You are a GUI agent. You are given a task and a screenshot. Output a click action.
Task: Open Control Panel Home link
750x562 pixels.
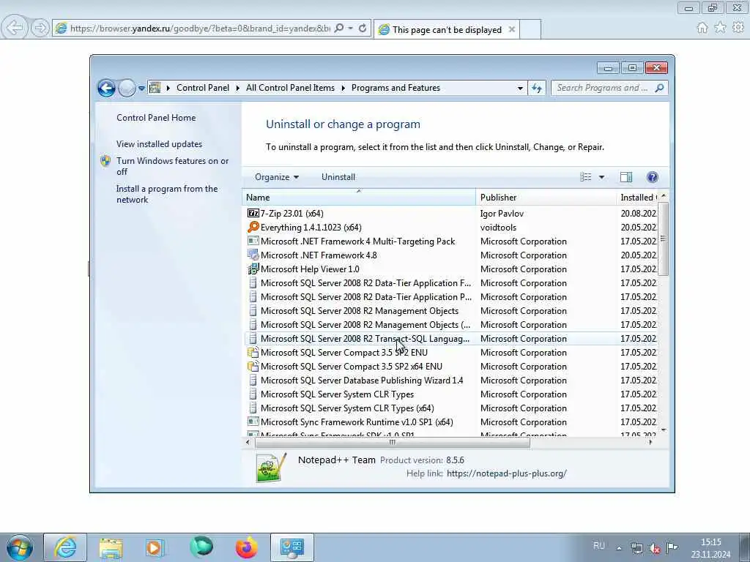156,118
